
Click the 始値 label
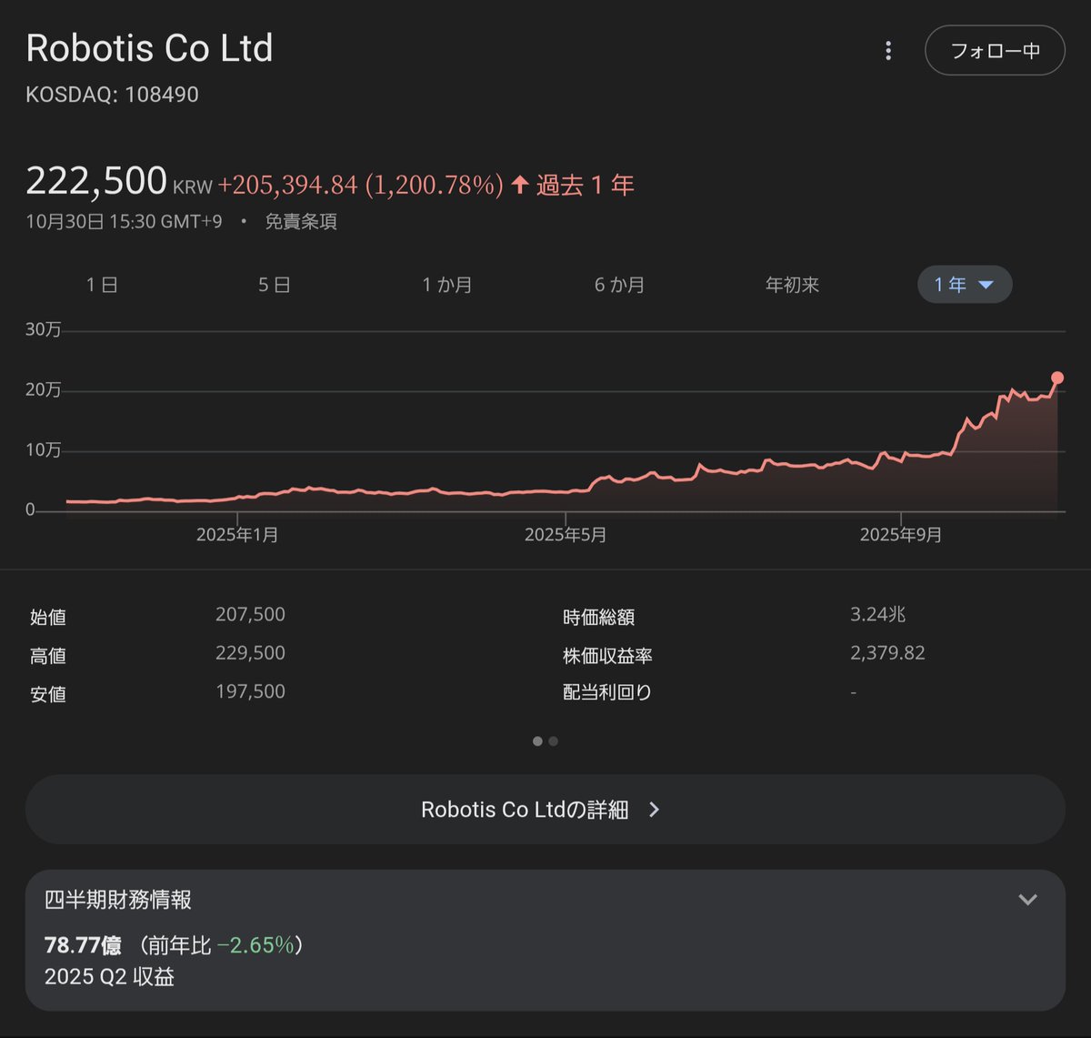pyautogui.click(x=48, y=617)
